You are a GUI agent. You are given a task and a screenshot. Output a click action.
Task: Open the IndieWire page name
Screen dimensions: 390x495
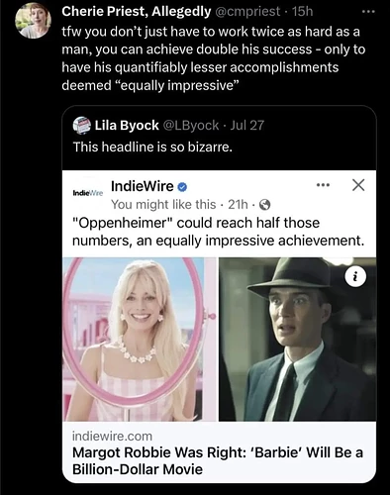143,186
